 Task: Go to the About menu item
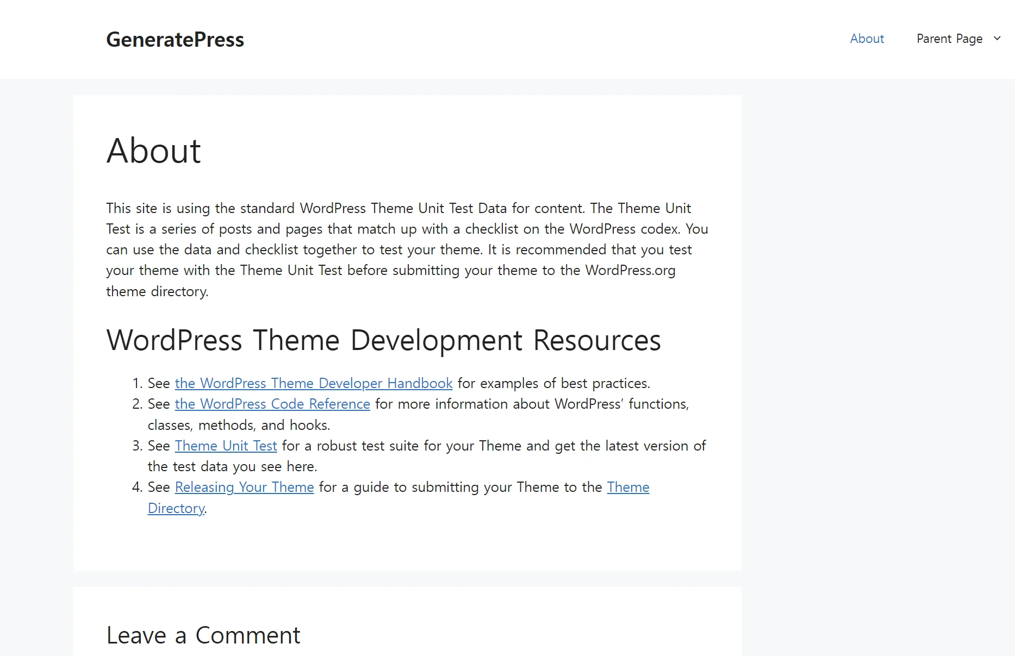[x=867, y=39]
